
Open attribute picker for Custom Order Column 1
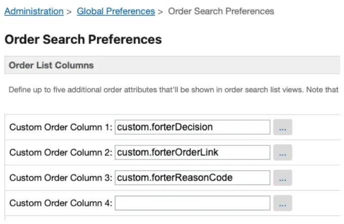[283, 127]
